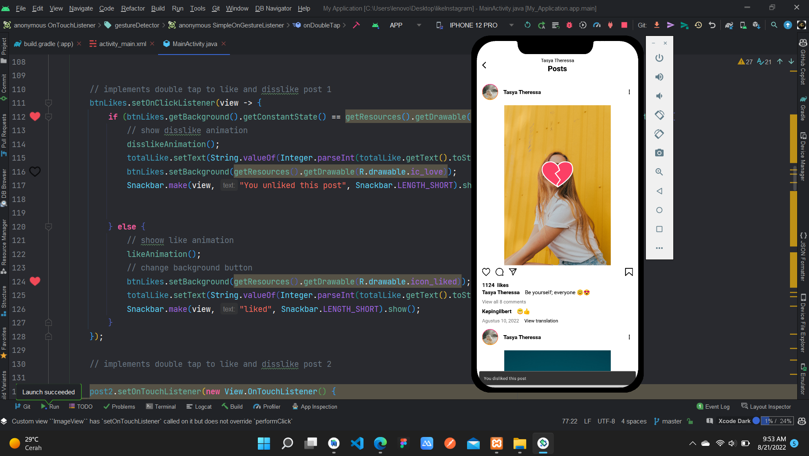Select the Debug app bug icon
809x456 pixels.
coord(569,25)
